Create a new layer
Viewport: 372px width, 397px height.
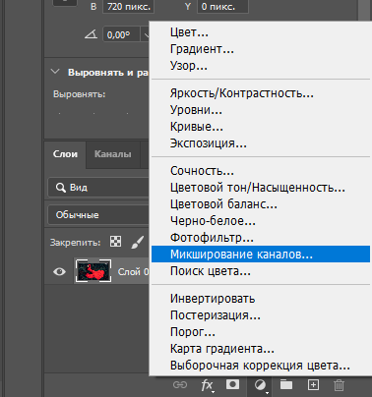click(313, 385)
